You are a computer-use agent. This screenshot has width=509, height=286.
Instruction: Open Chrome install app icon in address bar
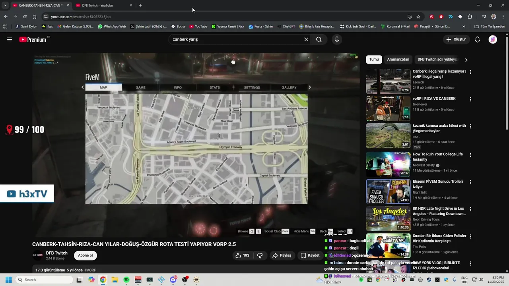point(410,17)
